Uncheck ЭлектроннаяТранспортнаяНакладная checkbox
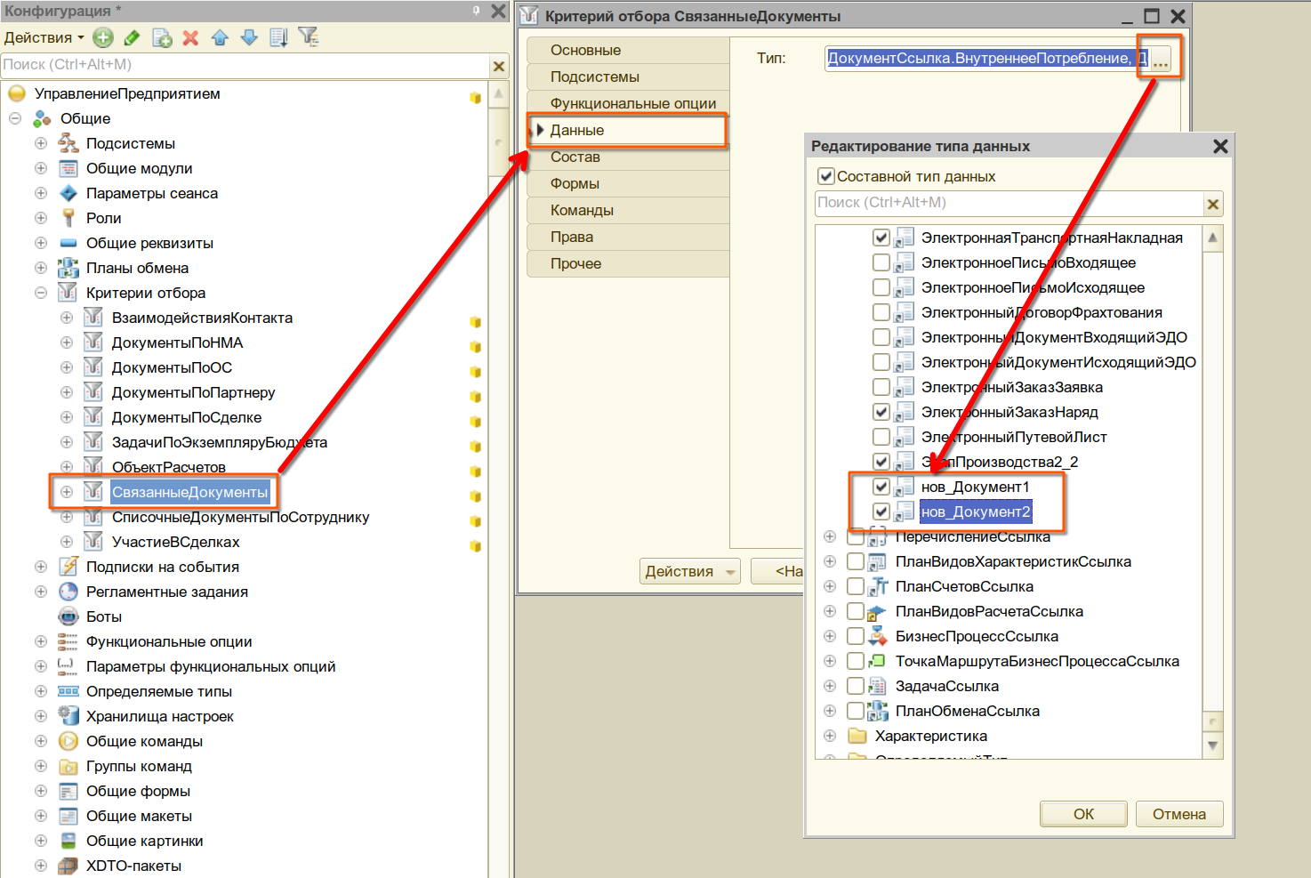Screen dimensions: 1311x878 (x=881, y=238)
